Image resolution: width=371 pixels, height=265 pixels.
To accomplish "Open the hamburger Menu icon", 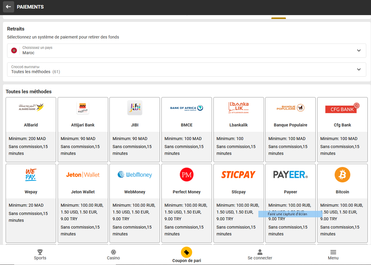I will click(x=333, y=252).
